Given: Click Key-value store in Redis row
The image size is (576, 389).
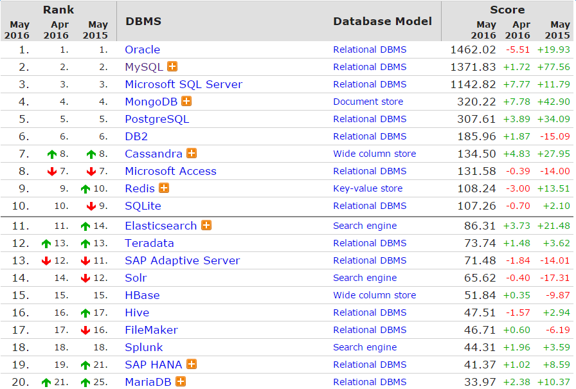Looking at the screenshot, I should [x=368, y=188].
